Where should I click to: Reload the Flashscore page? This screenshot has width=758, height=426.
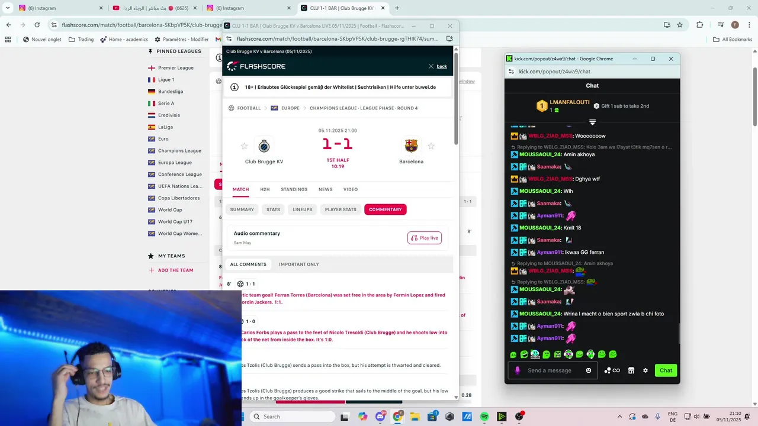click(37, 25)
